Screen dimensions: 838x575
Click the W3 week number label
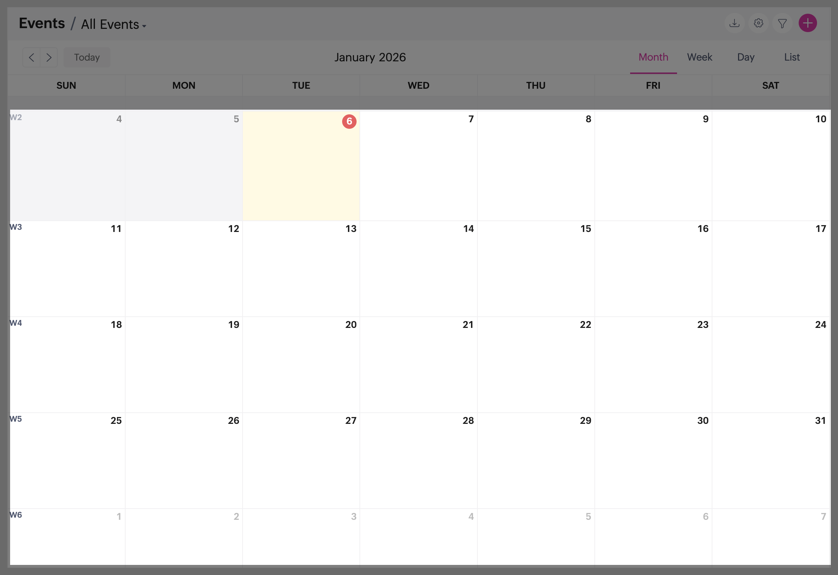click(x=16, y=227)
